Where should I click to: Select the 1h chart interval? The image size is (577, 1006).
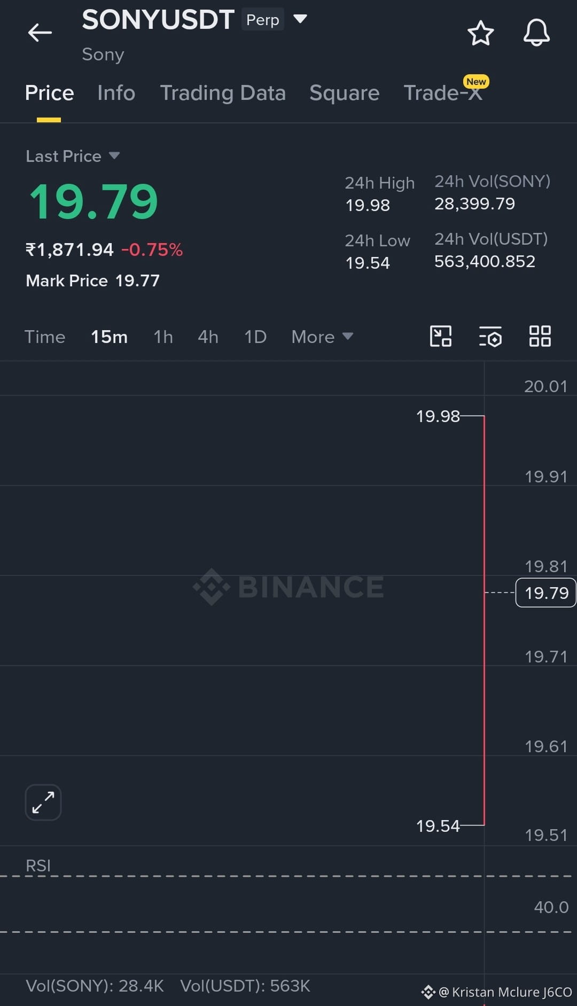point(163,337)
